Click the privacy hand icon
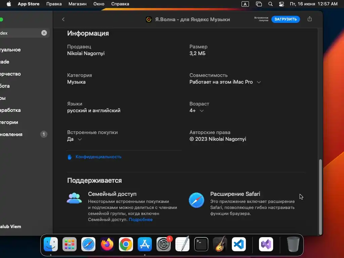This screenshot has height=258, width=344. [x=70, y=157]
